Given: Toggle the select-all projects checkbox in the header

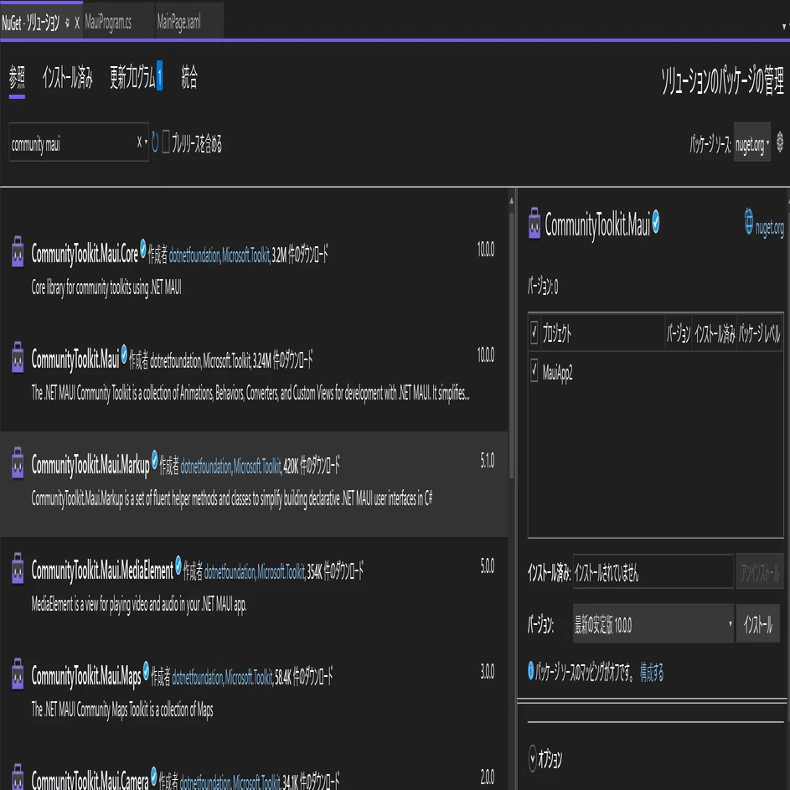Looking at the screenshot, I should coord(534,333).
